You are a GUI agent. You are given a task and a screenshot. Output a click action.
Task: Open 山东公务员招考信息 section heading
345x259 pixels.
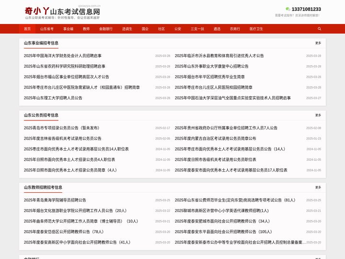[41, 116]
